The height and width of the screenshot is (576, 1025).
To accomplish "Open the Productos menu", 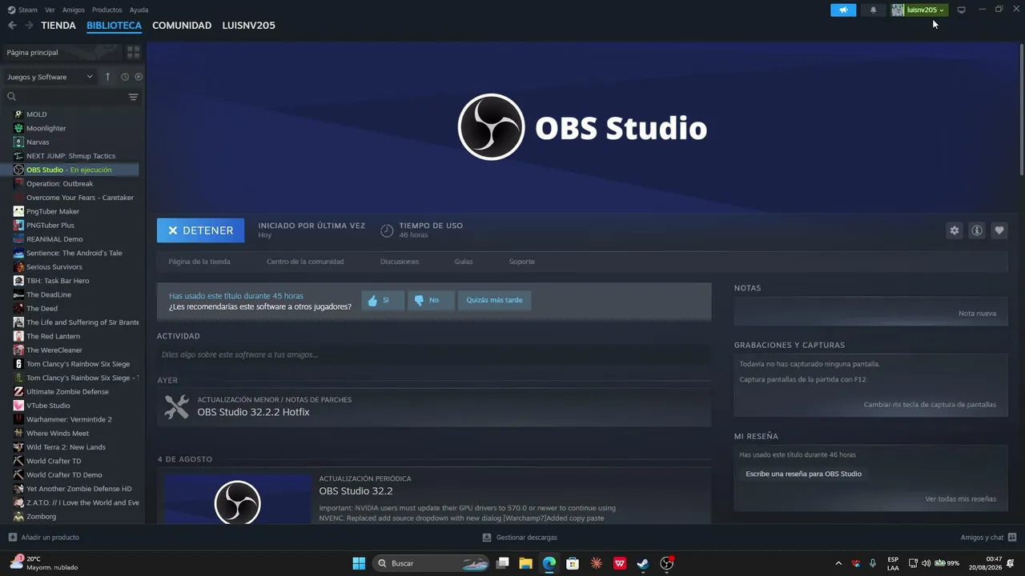I will pos(107,10).
